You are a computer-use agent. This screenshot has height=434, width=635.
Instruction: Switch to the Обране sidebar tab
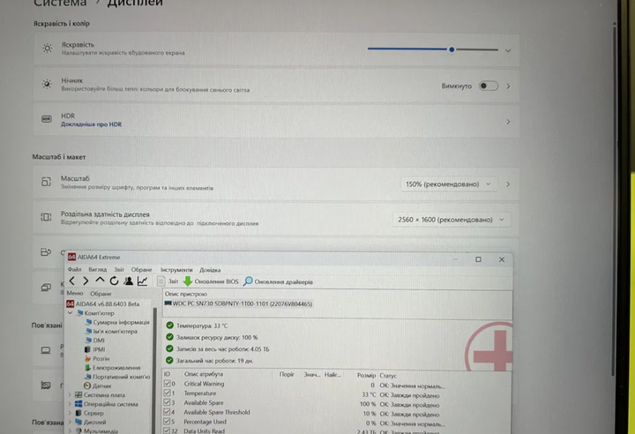click(x=101, y=294)
